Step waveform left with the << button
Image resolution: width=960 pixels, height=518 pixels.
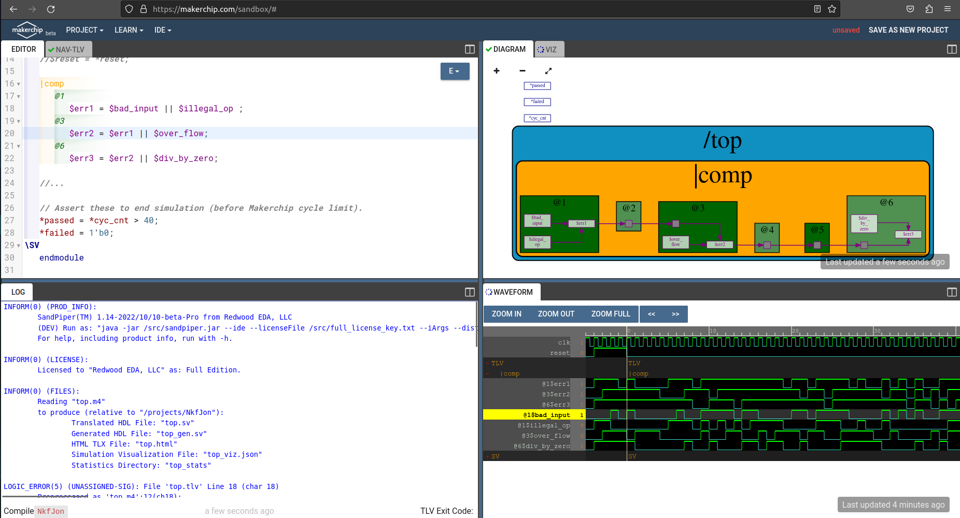point(652,314)
